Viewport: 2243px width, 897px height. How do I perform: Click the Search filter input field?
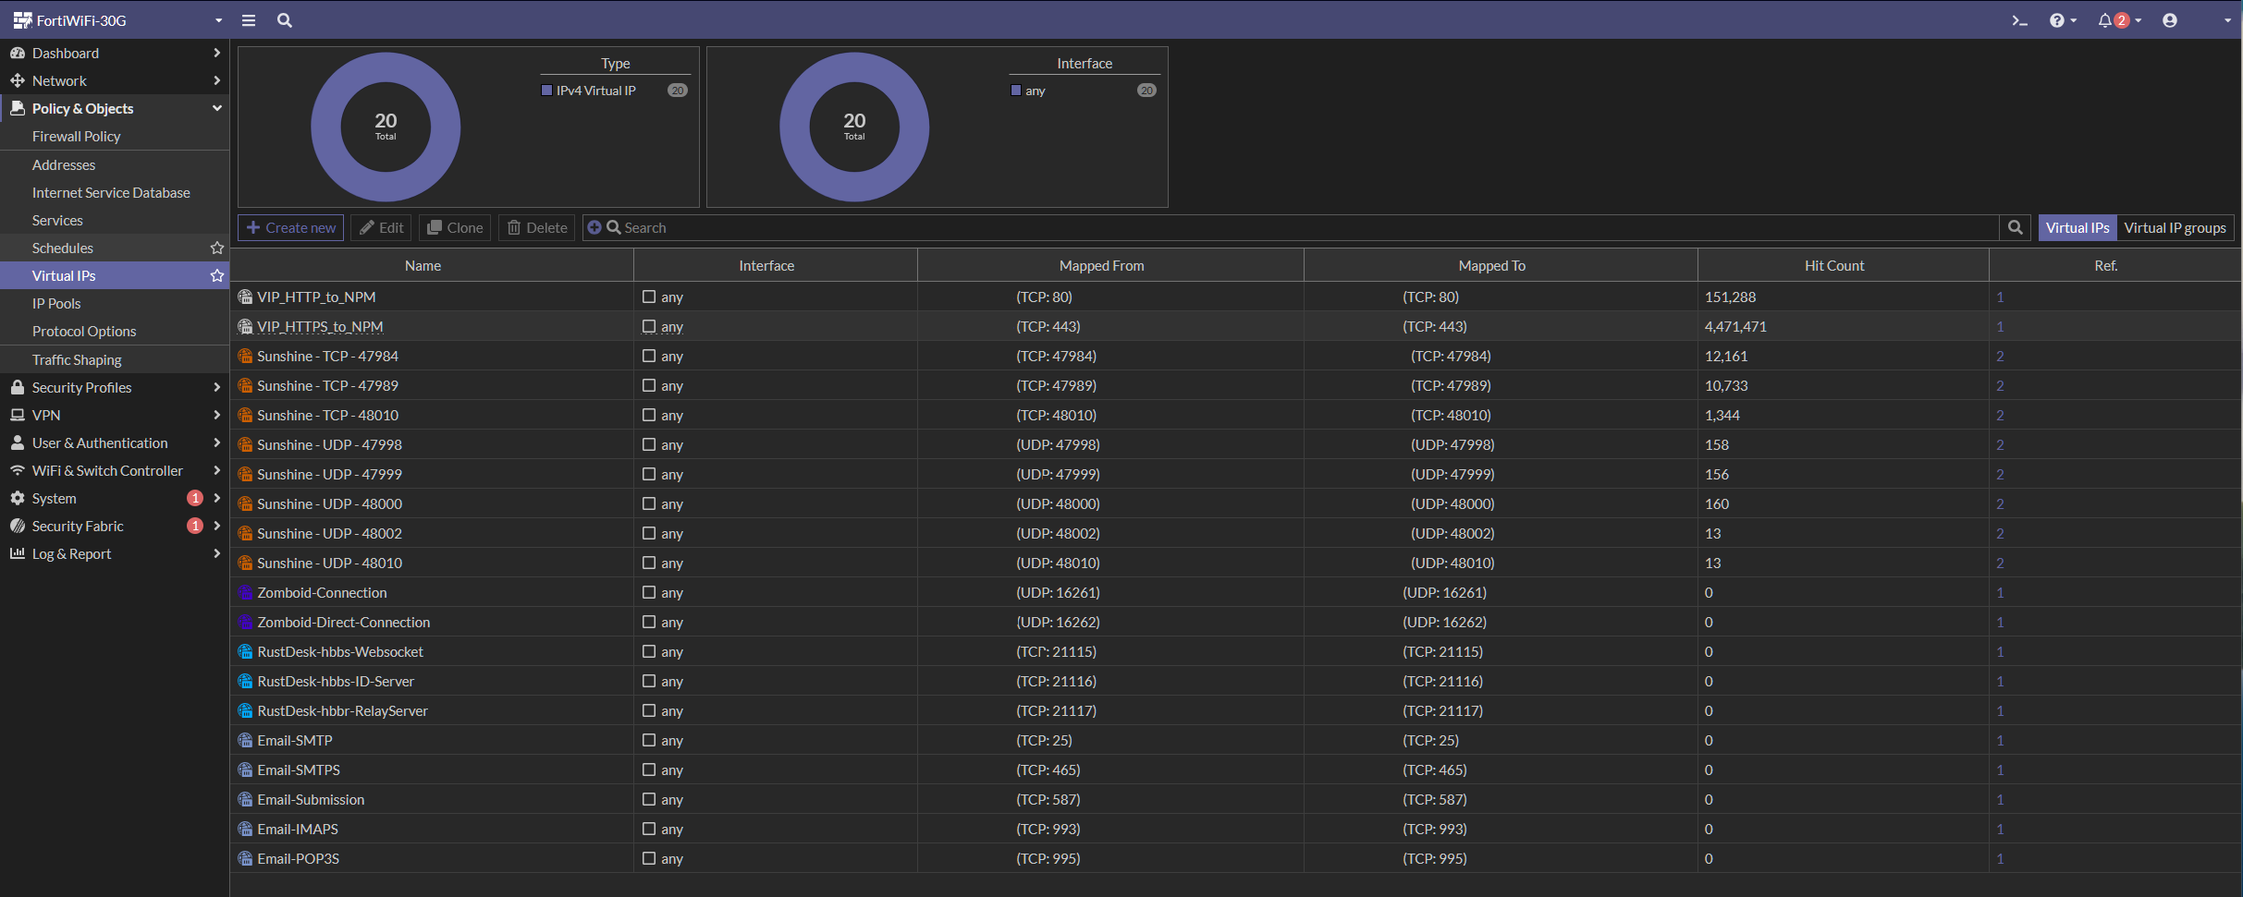tap(1294, 227)
